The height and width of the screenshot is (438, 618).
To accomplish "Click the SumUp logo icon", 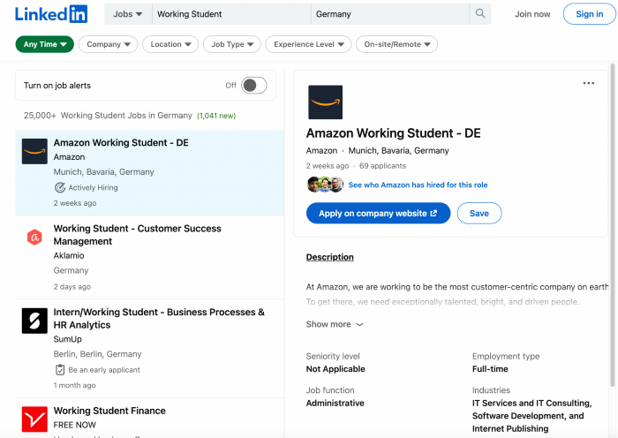I will (34, 321).
